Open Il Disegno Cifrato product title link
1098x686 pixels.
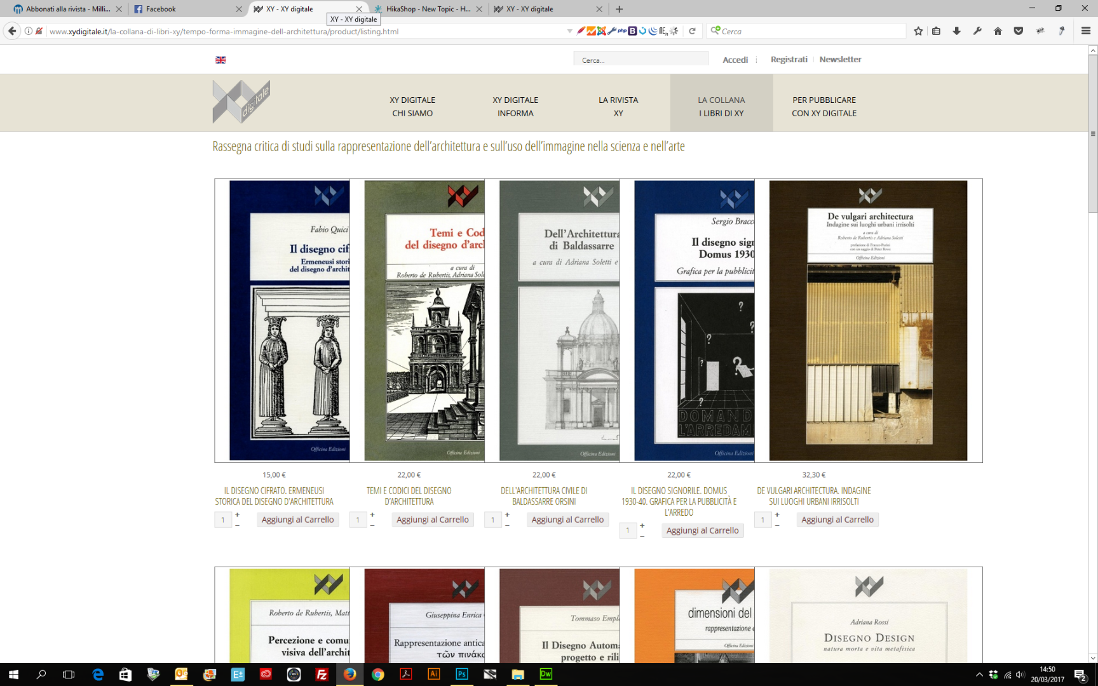click(x=274, y=496)
